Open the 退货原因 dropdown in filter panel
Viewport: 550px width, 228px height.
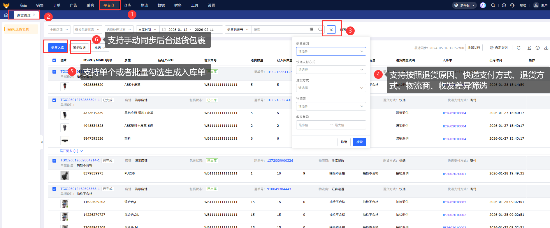point(331,51)
